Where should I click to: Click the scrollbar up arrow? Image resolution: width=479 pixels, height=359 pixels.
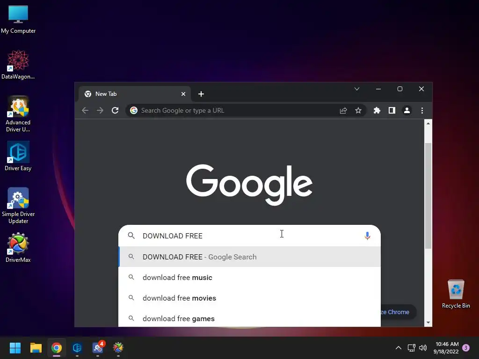(x=428, y=123)
